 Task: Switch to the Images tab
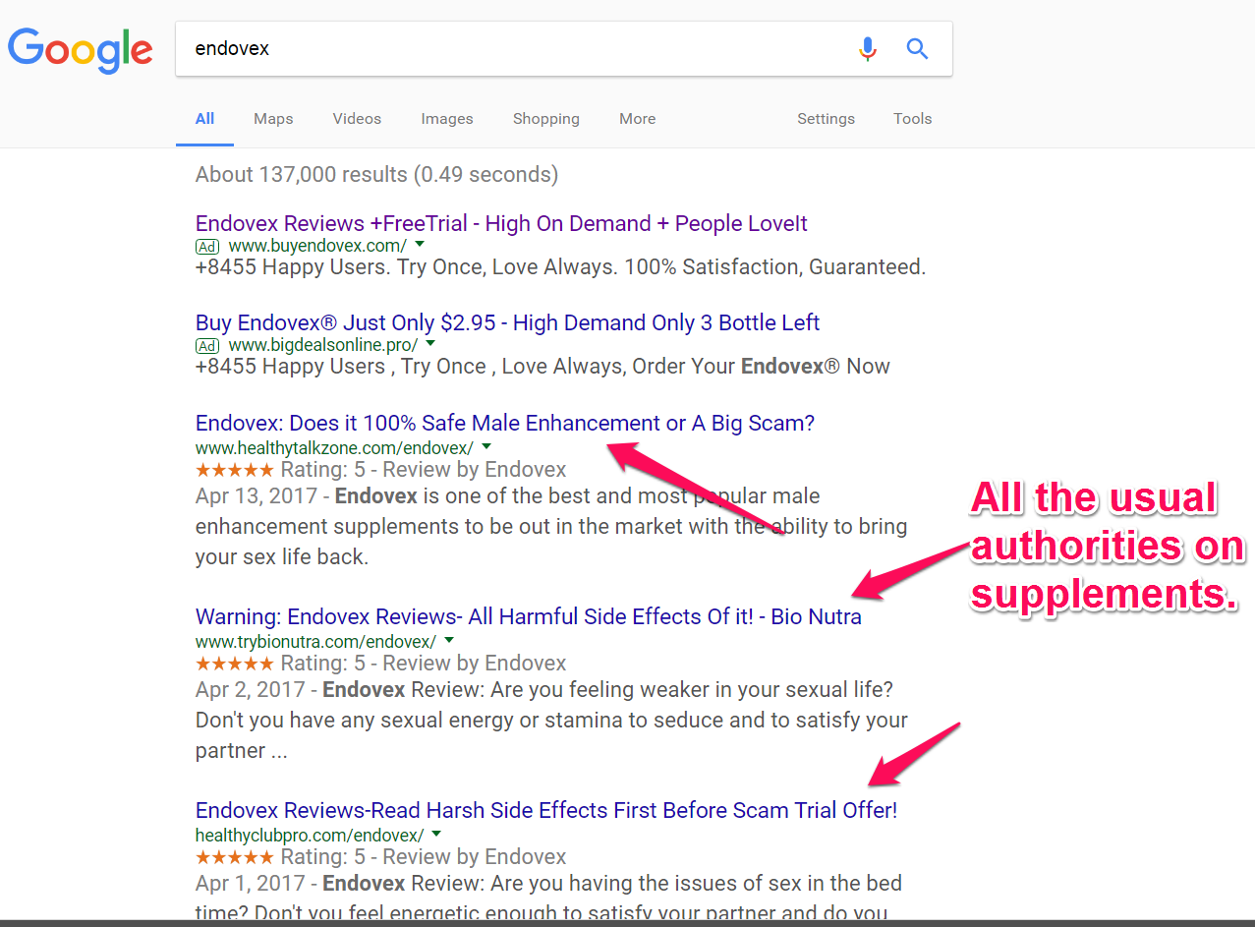(x=446, y=118)
